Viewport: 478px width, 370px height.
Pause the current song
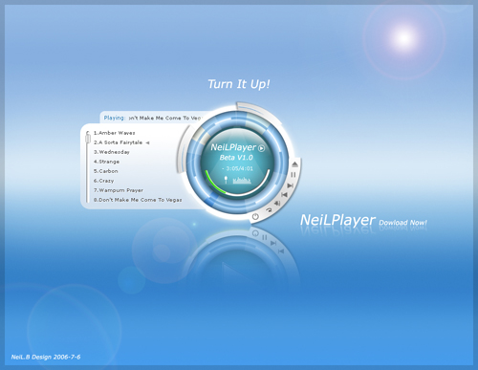click(293, 175)
